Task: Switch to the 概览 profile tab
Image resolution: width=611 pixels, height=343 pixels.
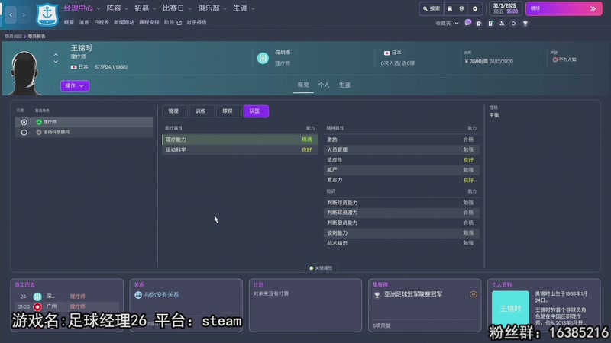Action: click(303, 85)
